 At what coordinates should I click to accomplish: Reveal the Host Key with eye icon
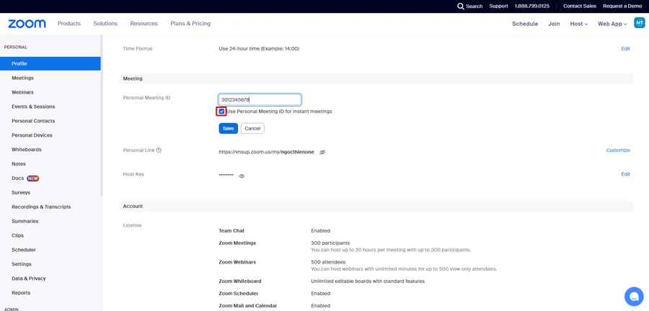coord(242,176)
